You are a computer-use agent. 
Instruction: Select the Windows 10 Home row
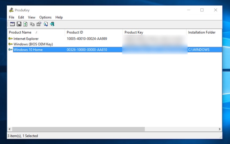114,50
